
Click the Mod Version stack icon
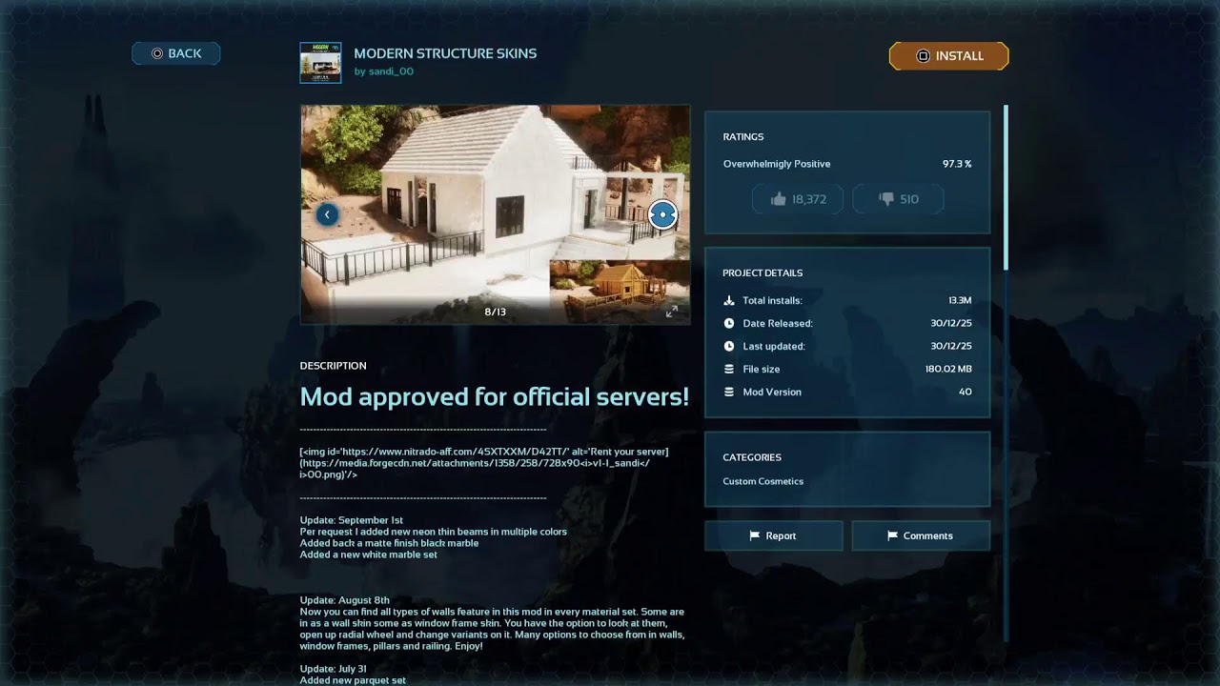click(729, 392)
